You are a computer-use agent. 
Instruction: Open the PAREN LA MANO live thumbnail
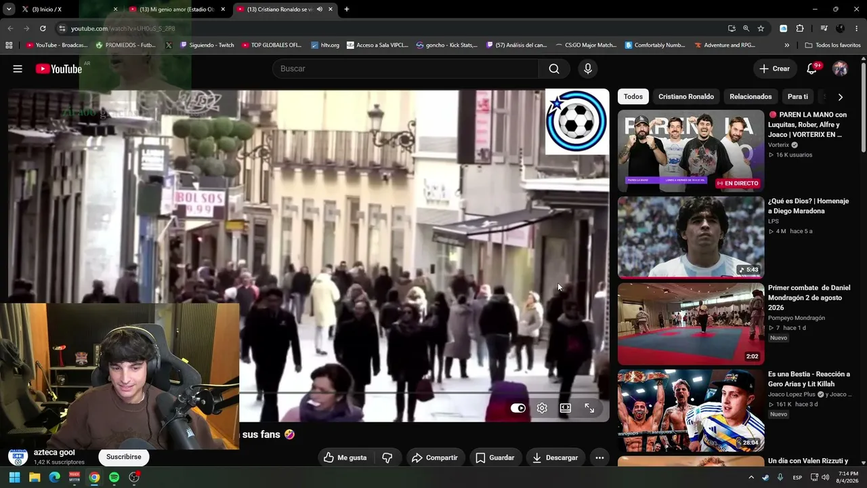pos(691,151)
